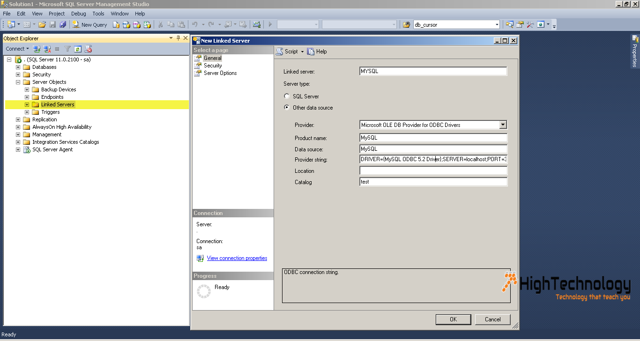Screen dimensions: 640x341
Task: Click the Database Engine Query icon
Action: click(116, 24)
